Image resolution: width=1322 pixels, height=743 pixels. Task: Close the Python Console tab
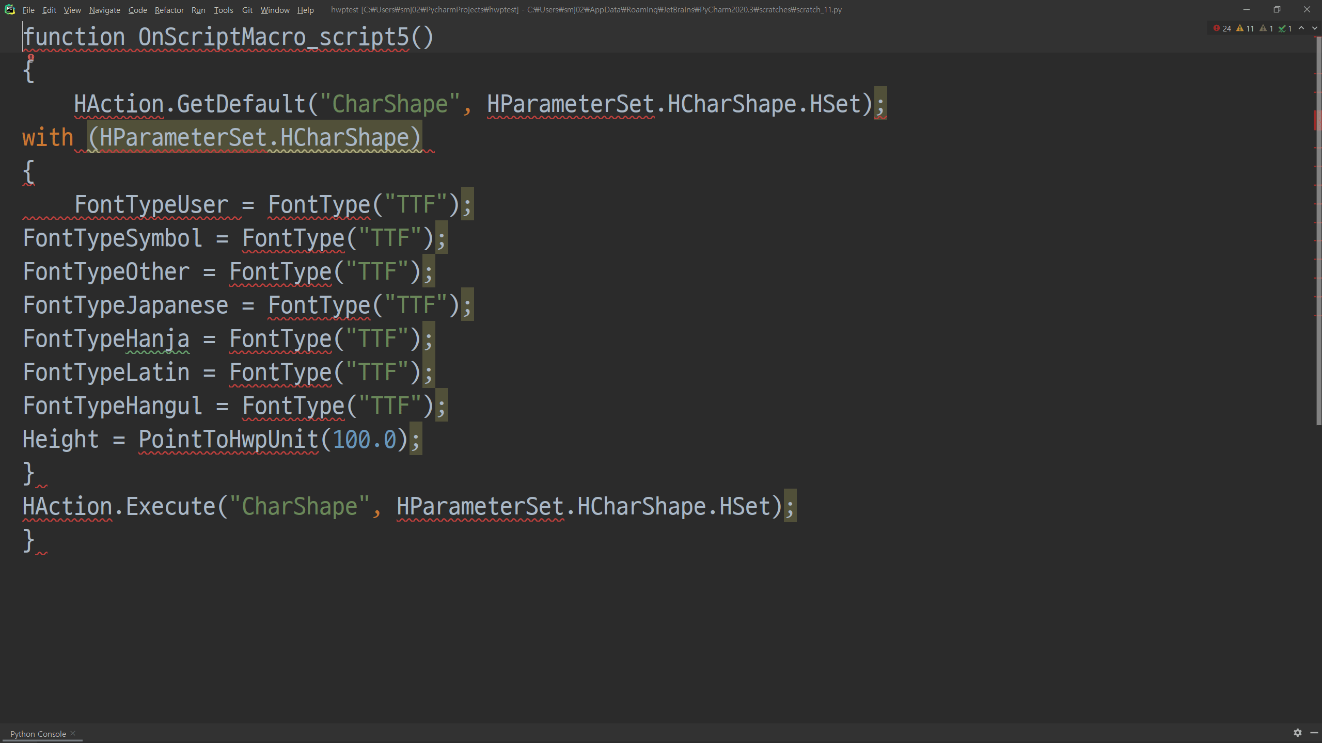click(73, 733)
